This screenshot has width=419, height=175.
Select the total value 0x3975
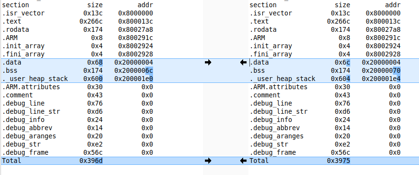[x=339, y=161]
